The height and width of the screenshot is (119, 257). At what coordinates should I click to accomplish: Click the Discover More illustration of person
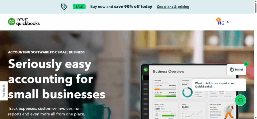229,112
